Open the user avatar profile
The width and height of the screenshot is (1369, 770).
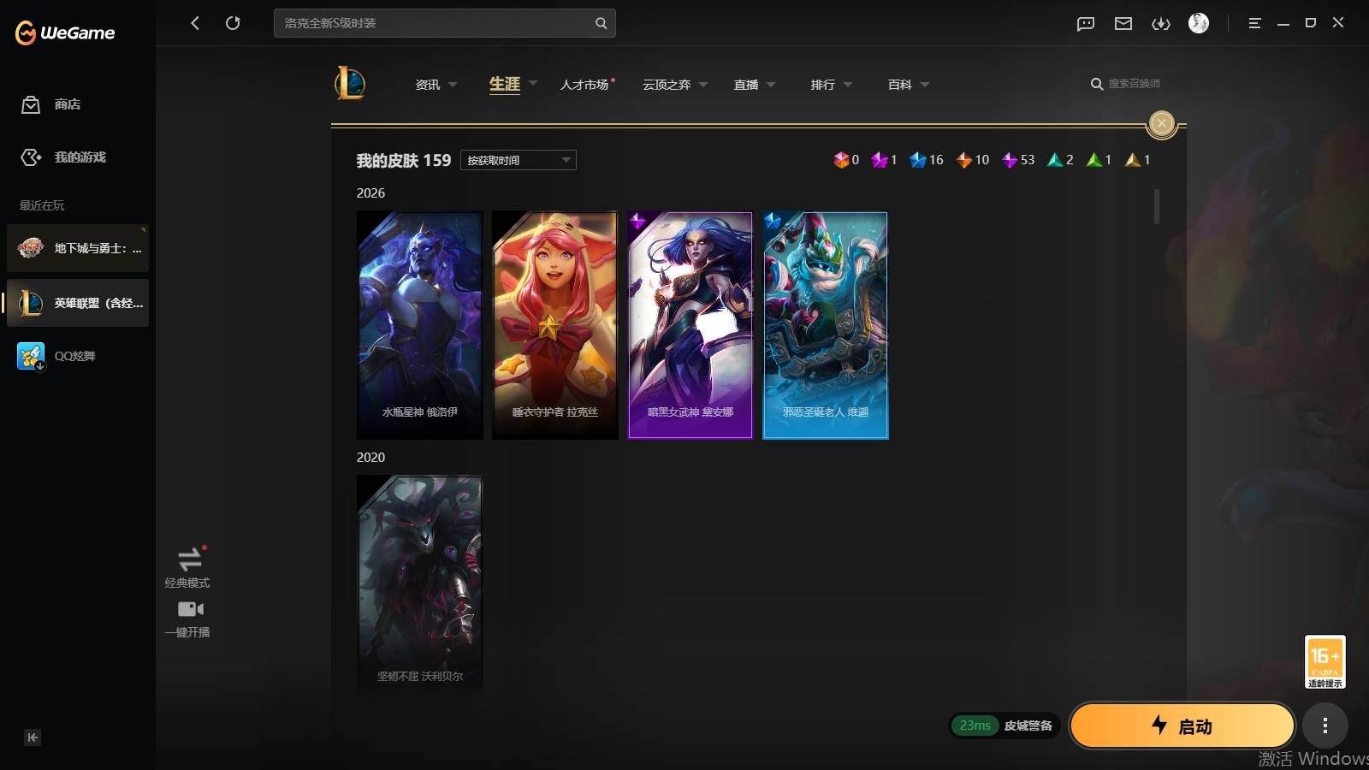pyautogui.click(x=1199, y=23)
